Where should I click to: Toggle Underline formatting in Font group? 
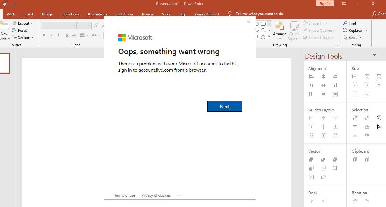click(59, 35)
